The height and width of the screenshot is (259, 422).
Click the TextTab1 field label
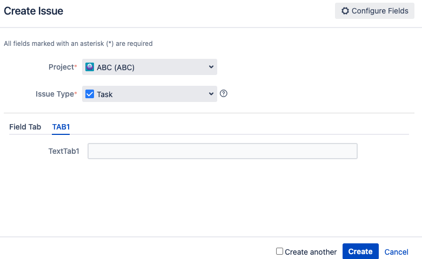pyautogui.click(x=64, y=151)
